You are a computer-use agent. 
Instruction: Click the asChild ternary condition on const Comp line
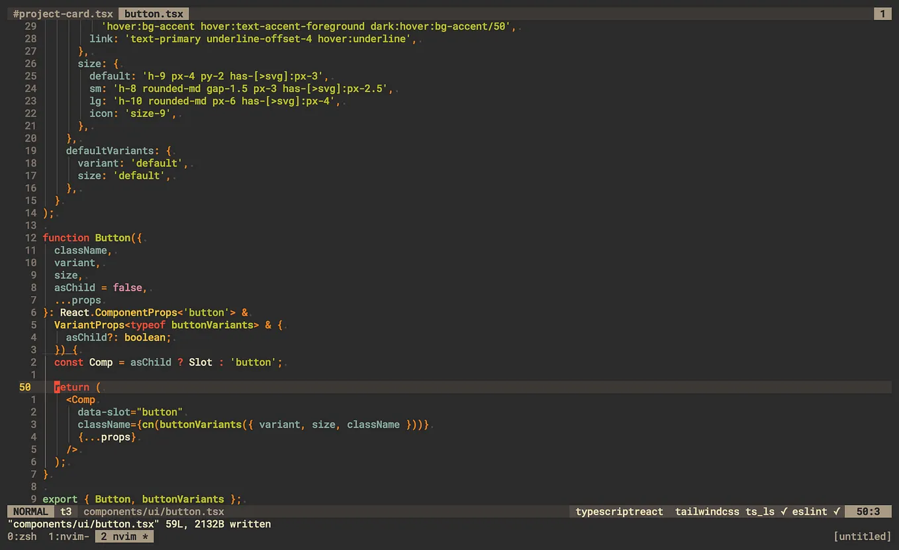point(150,362)
